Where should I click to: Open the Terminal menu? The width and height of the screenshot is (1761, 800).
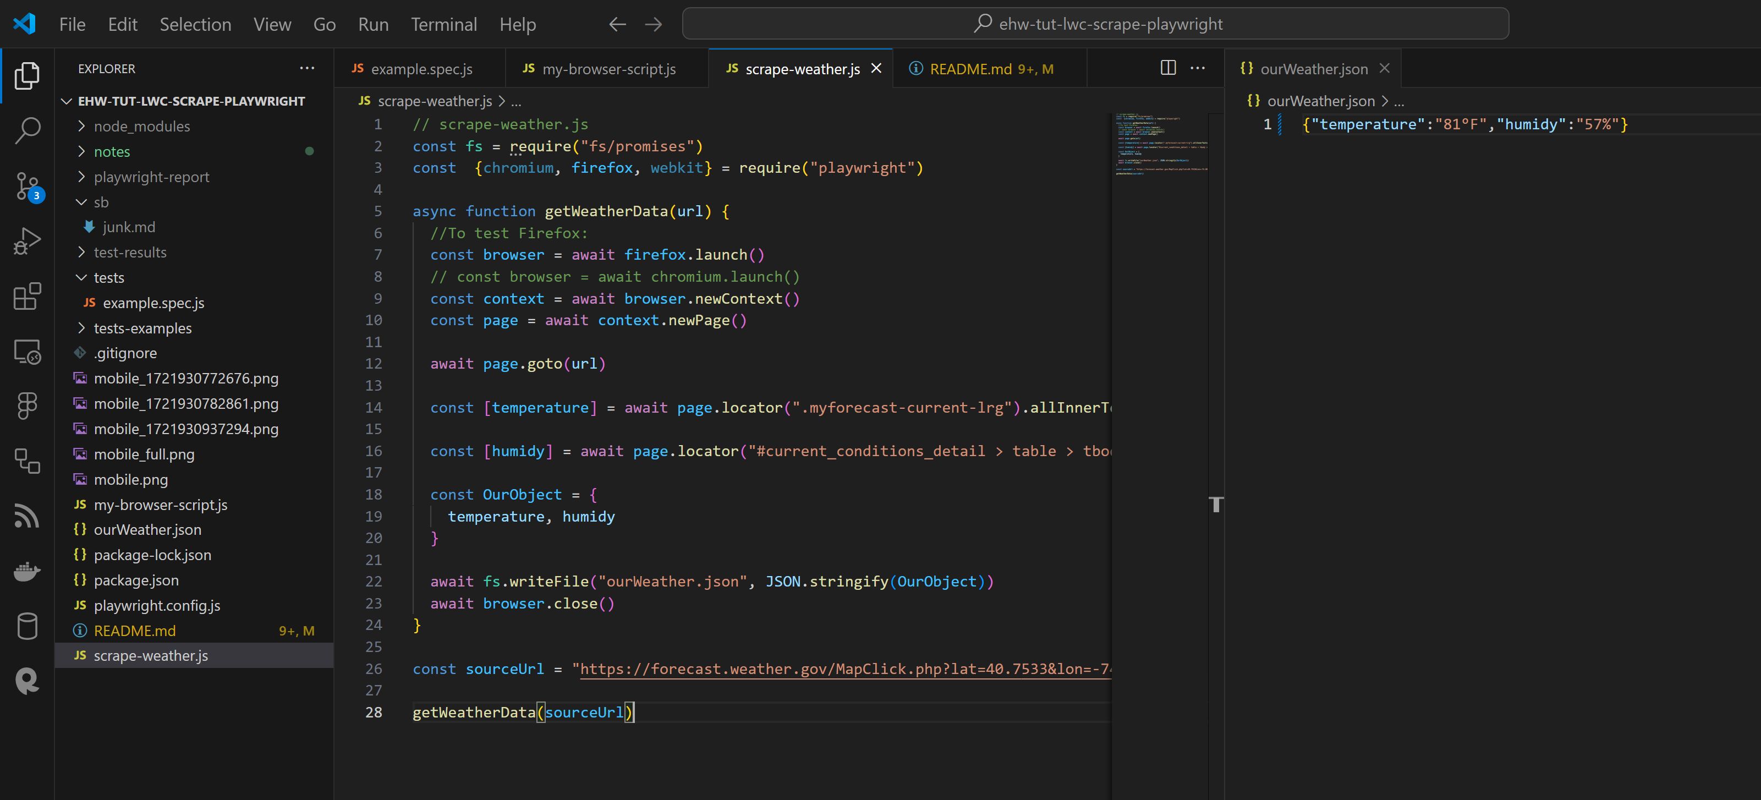[443, 25]
